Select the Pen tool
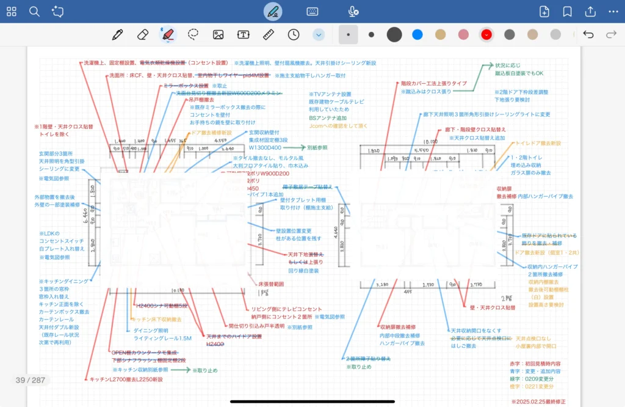The width and height of the screenshot is (625, 407). point(118,34)
